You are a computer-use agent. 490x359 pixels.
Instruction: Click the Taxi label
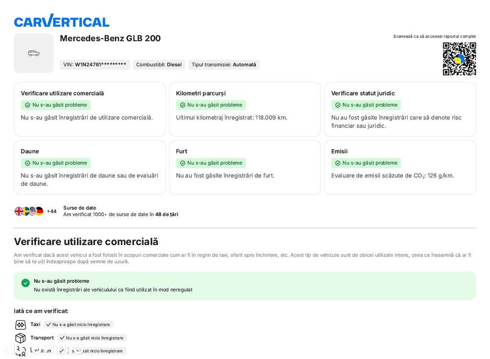point(35,324)
